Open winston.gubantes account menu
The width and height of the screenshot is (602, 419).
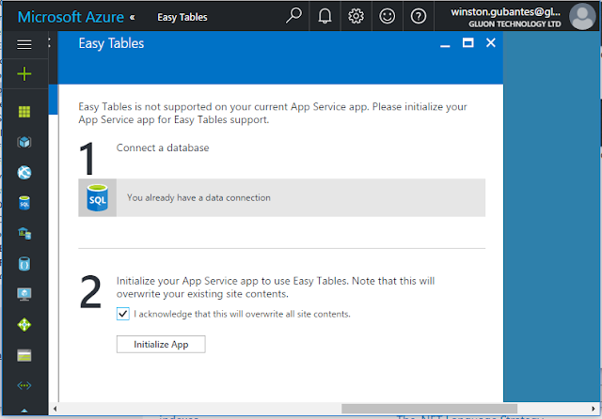pyautogui.click(x=506, y=17)
